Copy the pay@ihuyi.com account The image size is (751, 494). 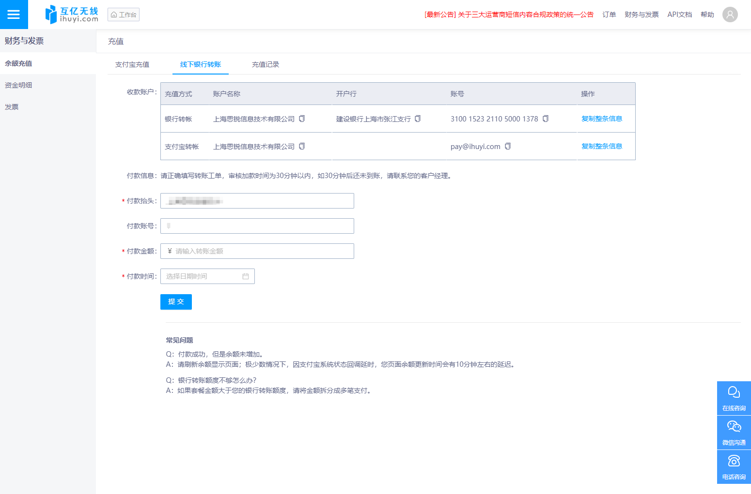[x=508, y=146]
